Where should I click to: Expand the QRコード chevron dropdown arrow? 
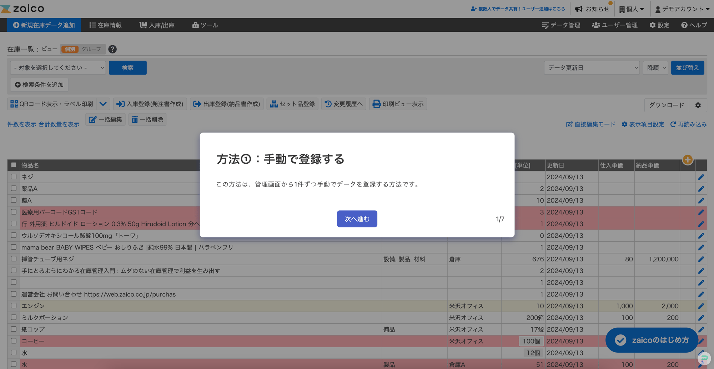103,104
